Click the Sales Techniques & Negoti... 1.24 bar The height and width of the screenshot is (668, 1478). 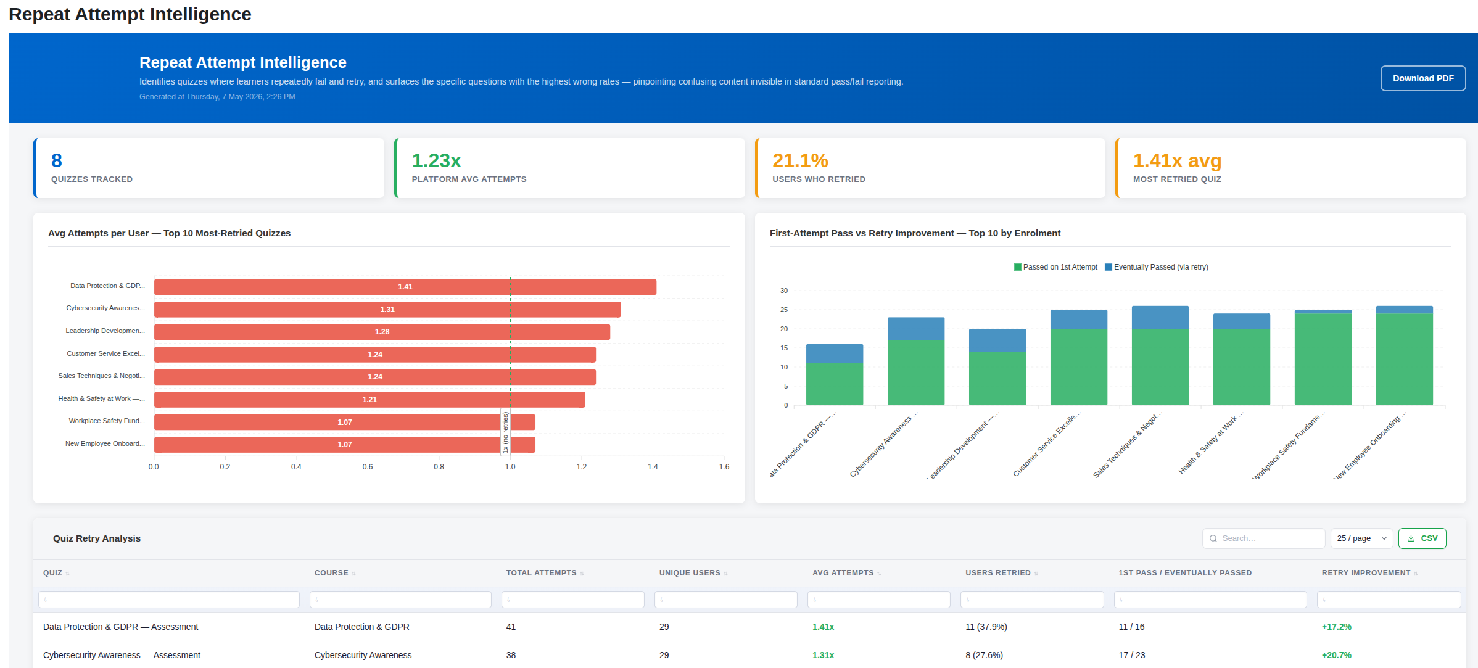pos(375,377)
